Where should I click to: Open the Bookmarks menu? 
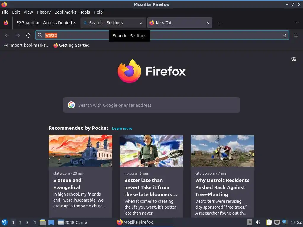[65, 12]
